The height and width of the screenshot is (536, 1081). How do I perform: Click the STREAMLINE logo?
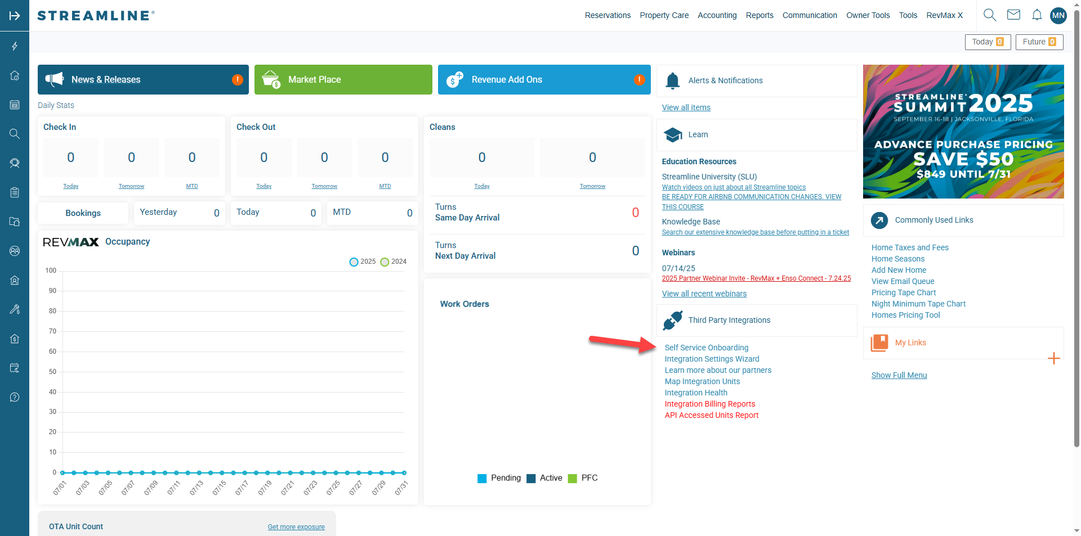coord(96,16)
